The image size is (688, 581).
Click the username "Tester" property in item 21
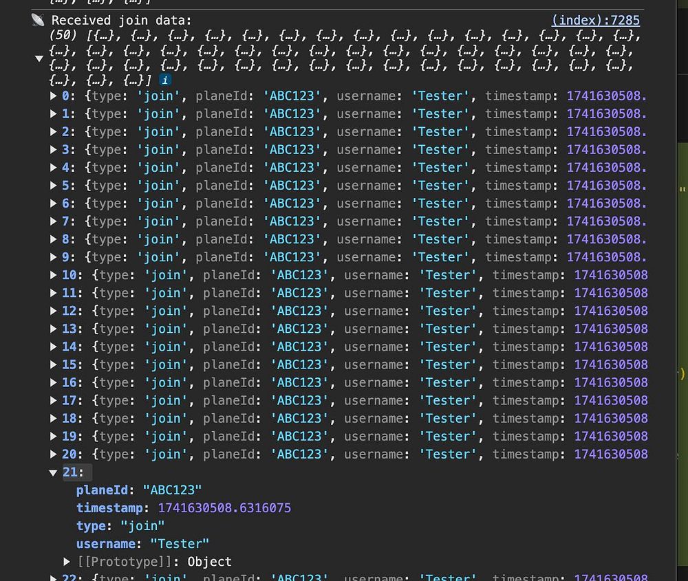coord(142,544)
